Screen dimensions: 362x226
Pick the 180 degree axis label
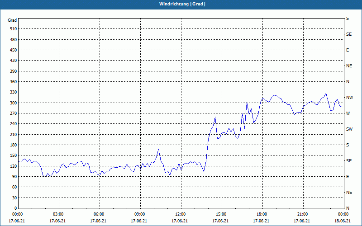point(14,145)
